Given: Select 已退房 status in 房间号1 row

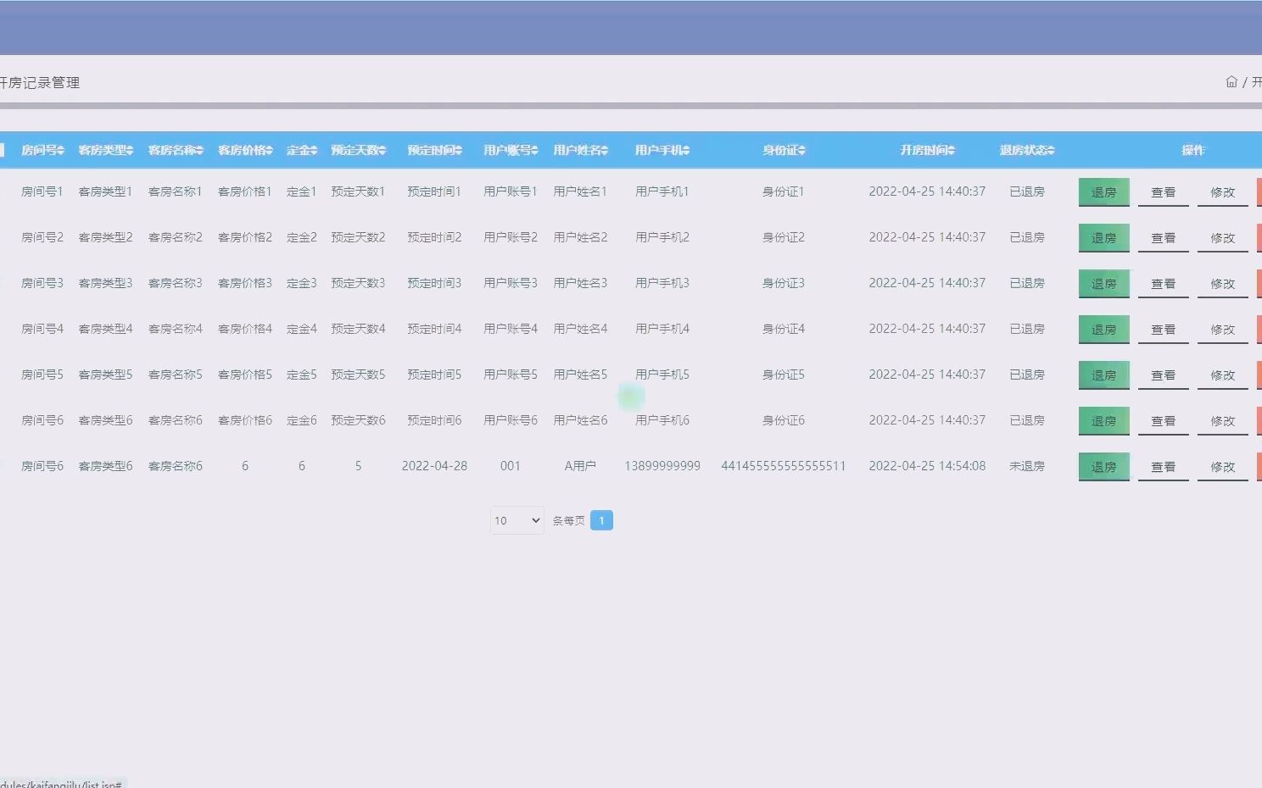Looking at the screenshot, I should (x=1026, y=191).
